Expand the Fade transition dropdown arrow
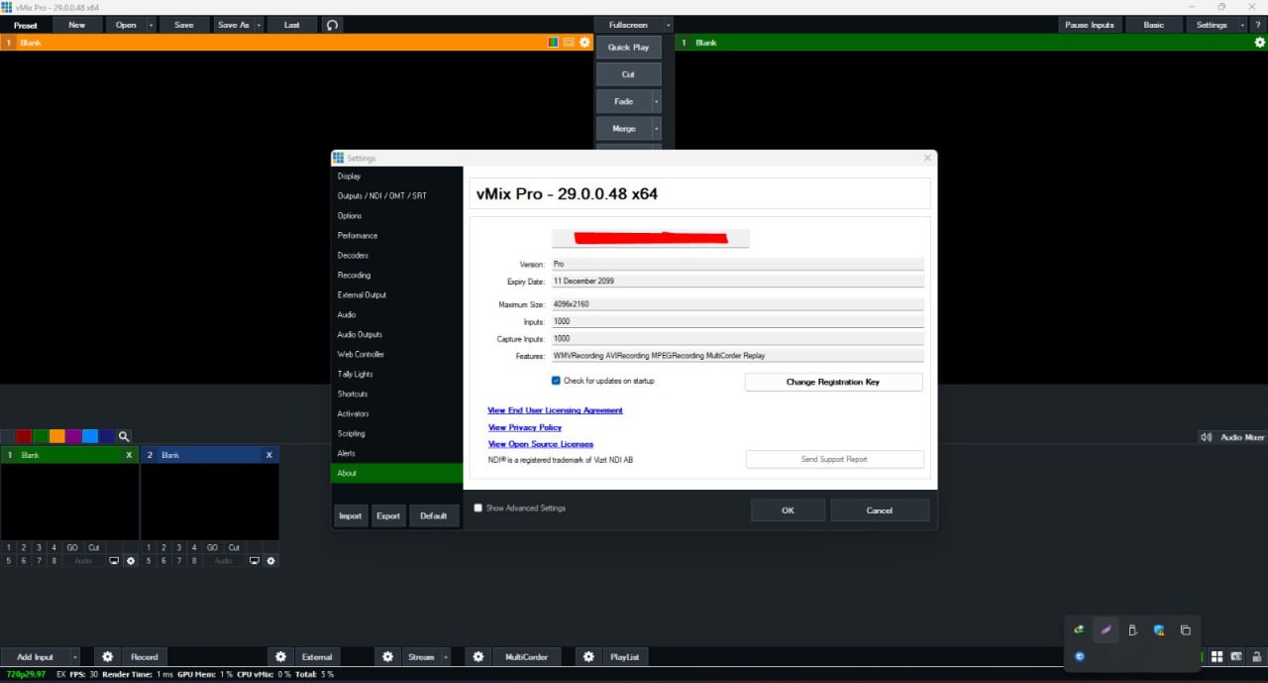This screenshot has height=683, width=1268. (656, 101)
